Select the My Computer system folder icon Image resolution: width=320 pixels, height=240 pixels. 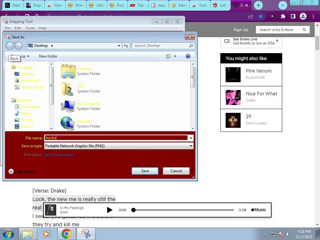pyautogui.click(x=68, y=106)
